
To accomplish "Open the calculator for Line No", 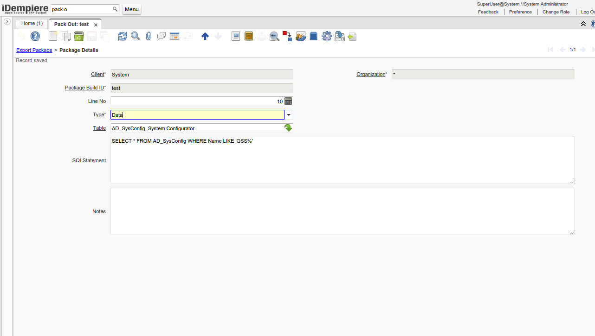I will tap(288, 101).
